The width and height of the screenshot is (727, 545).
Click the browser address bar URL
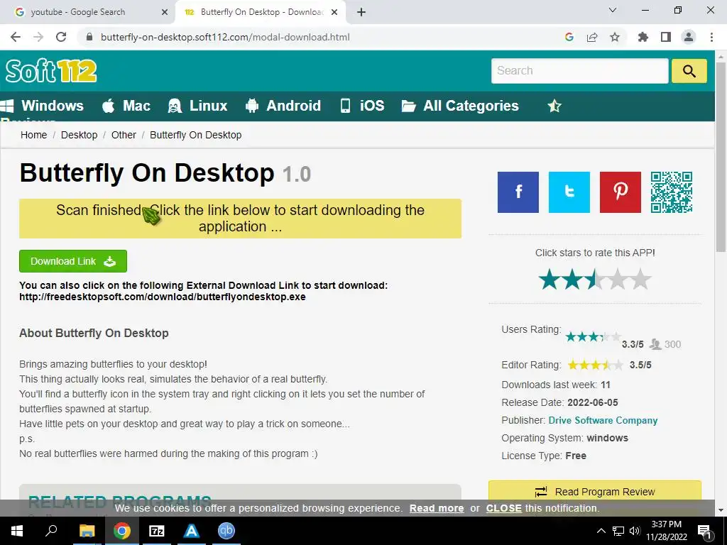pos(225,37)
